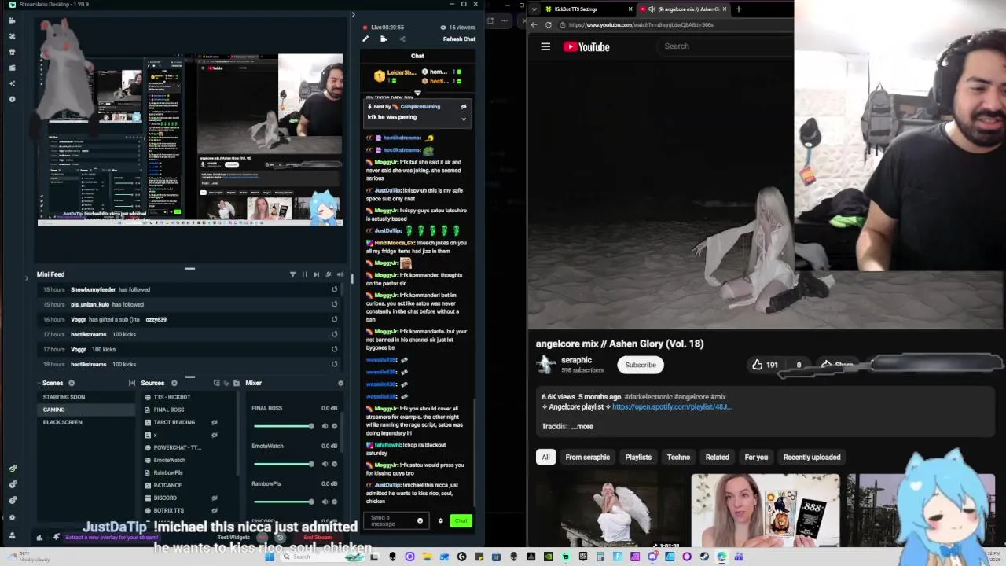Mute the FINAL BOSS mixer channel

pyautogui.click(x=325, y=426)
